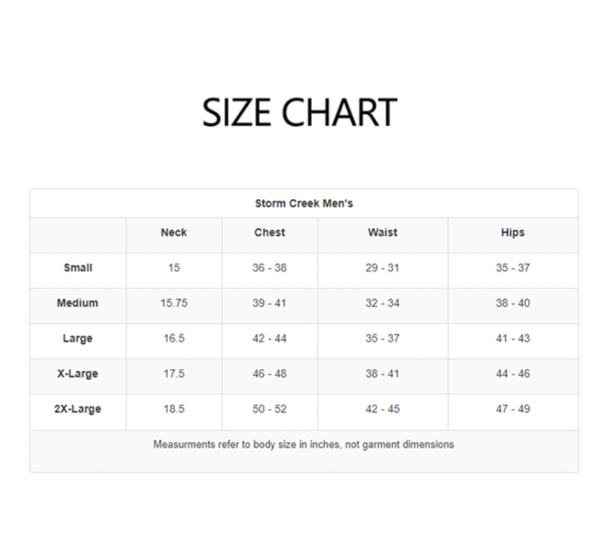Click the 2X-Large hips value 47 - 49
The height and width of the screenshot is (537, 608).
tap(512, 409)
